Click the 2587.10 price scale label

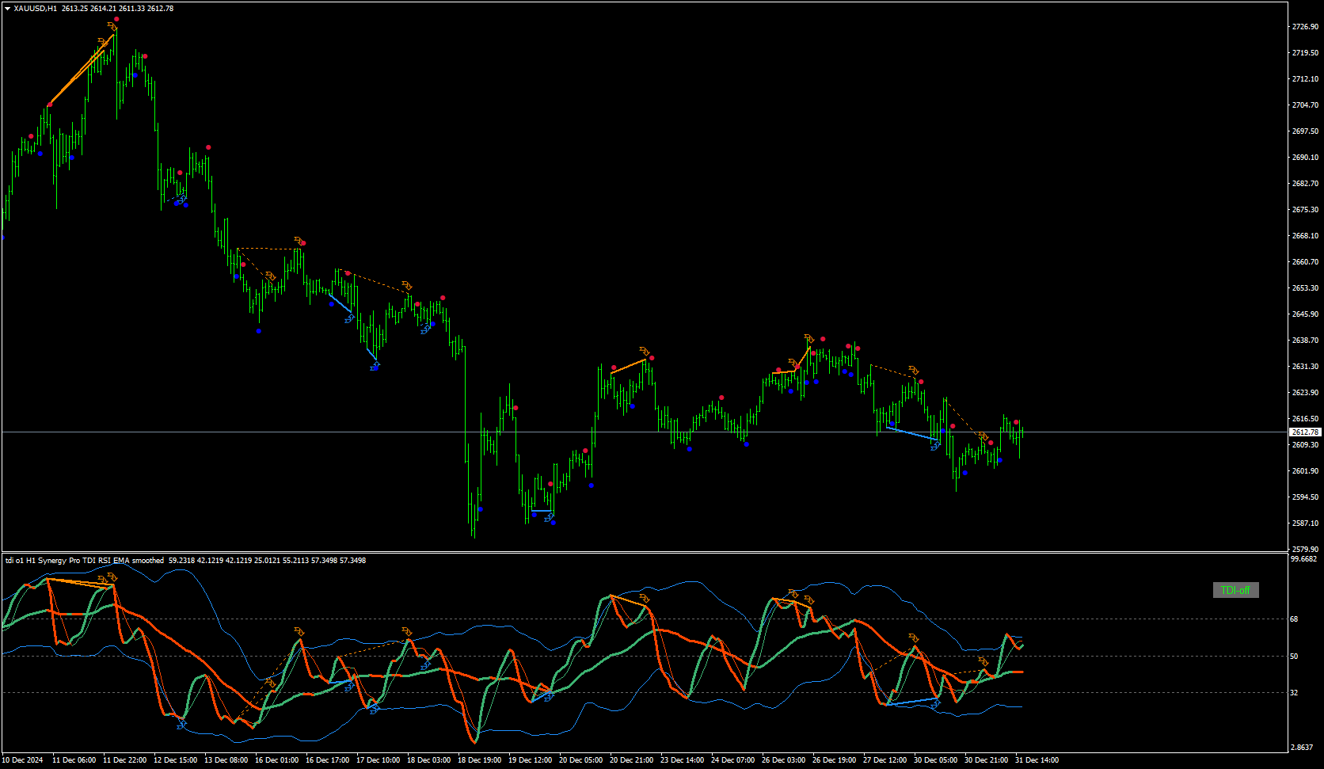[1305, 523]
